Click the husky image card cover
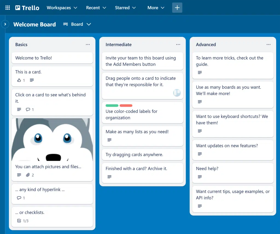The image size is (280, 234). 52,139
